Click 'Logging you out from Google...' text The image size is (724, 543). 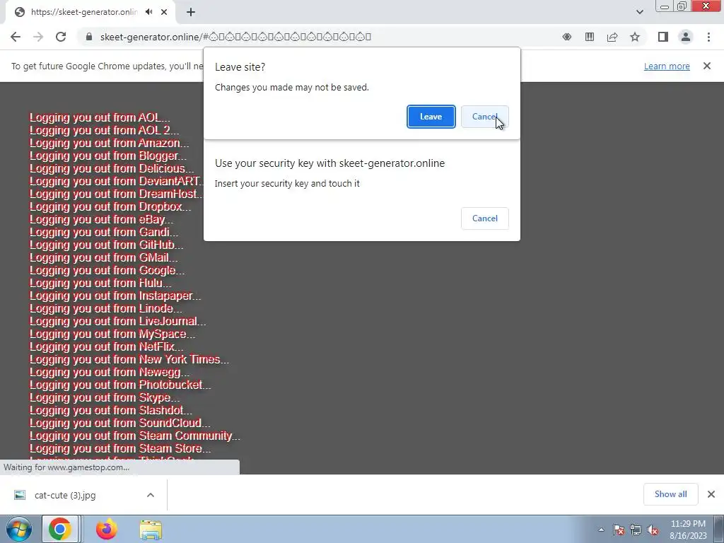(107, 270)
